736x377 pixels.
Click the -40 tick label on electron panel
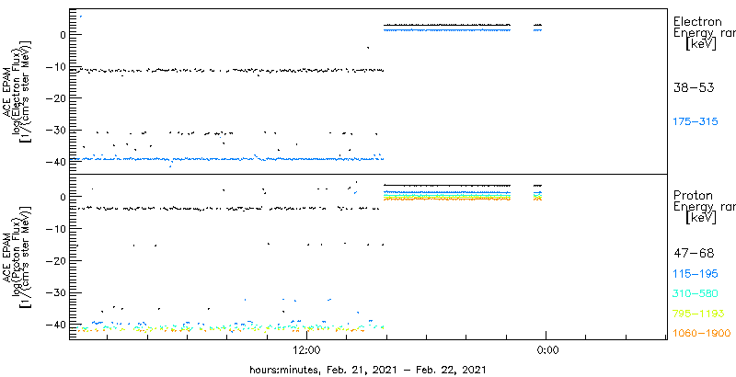[54, 162]
